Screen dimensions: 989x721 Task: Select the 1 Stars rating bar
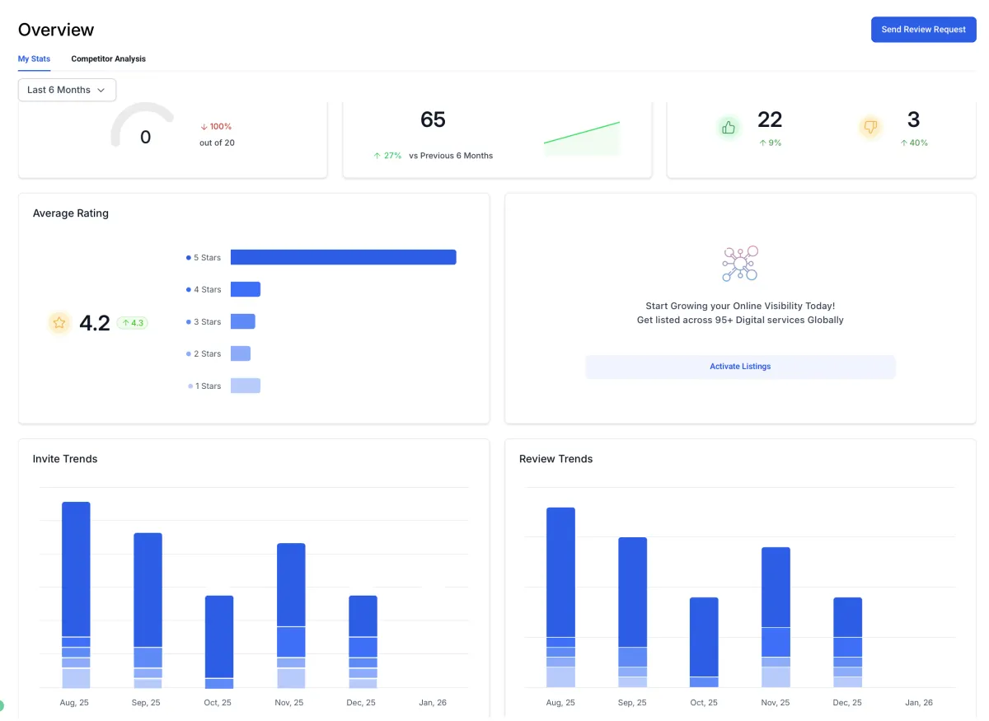click(246, 386)
